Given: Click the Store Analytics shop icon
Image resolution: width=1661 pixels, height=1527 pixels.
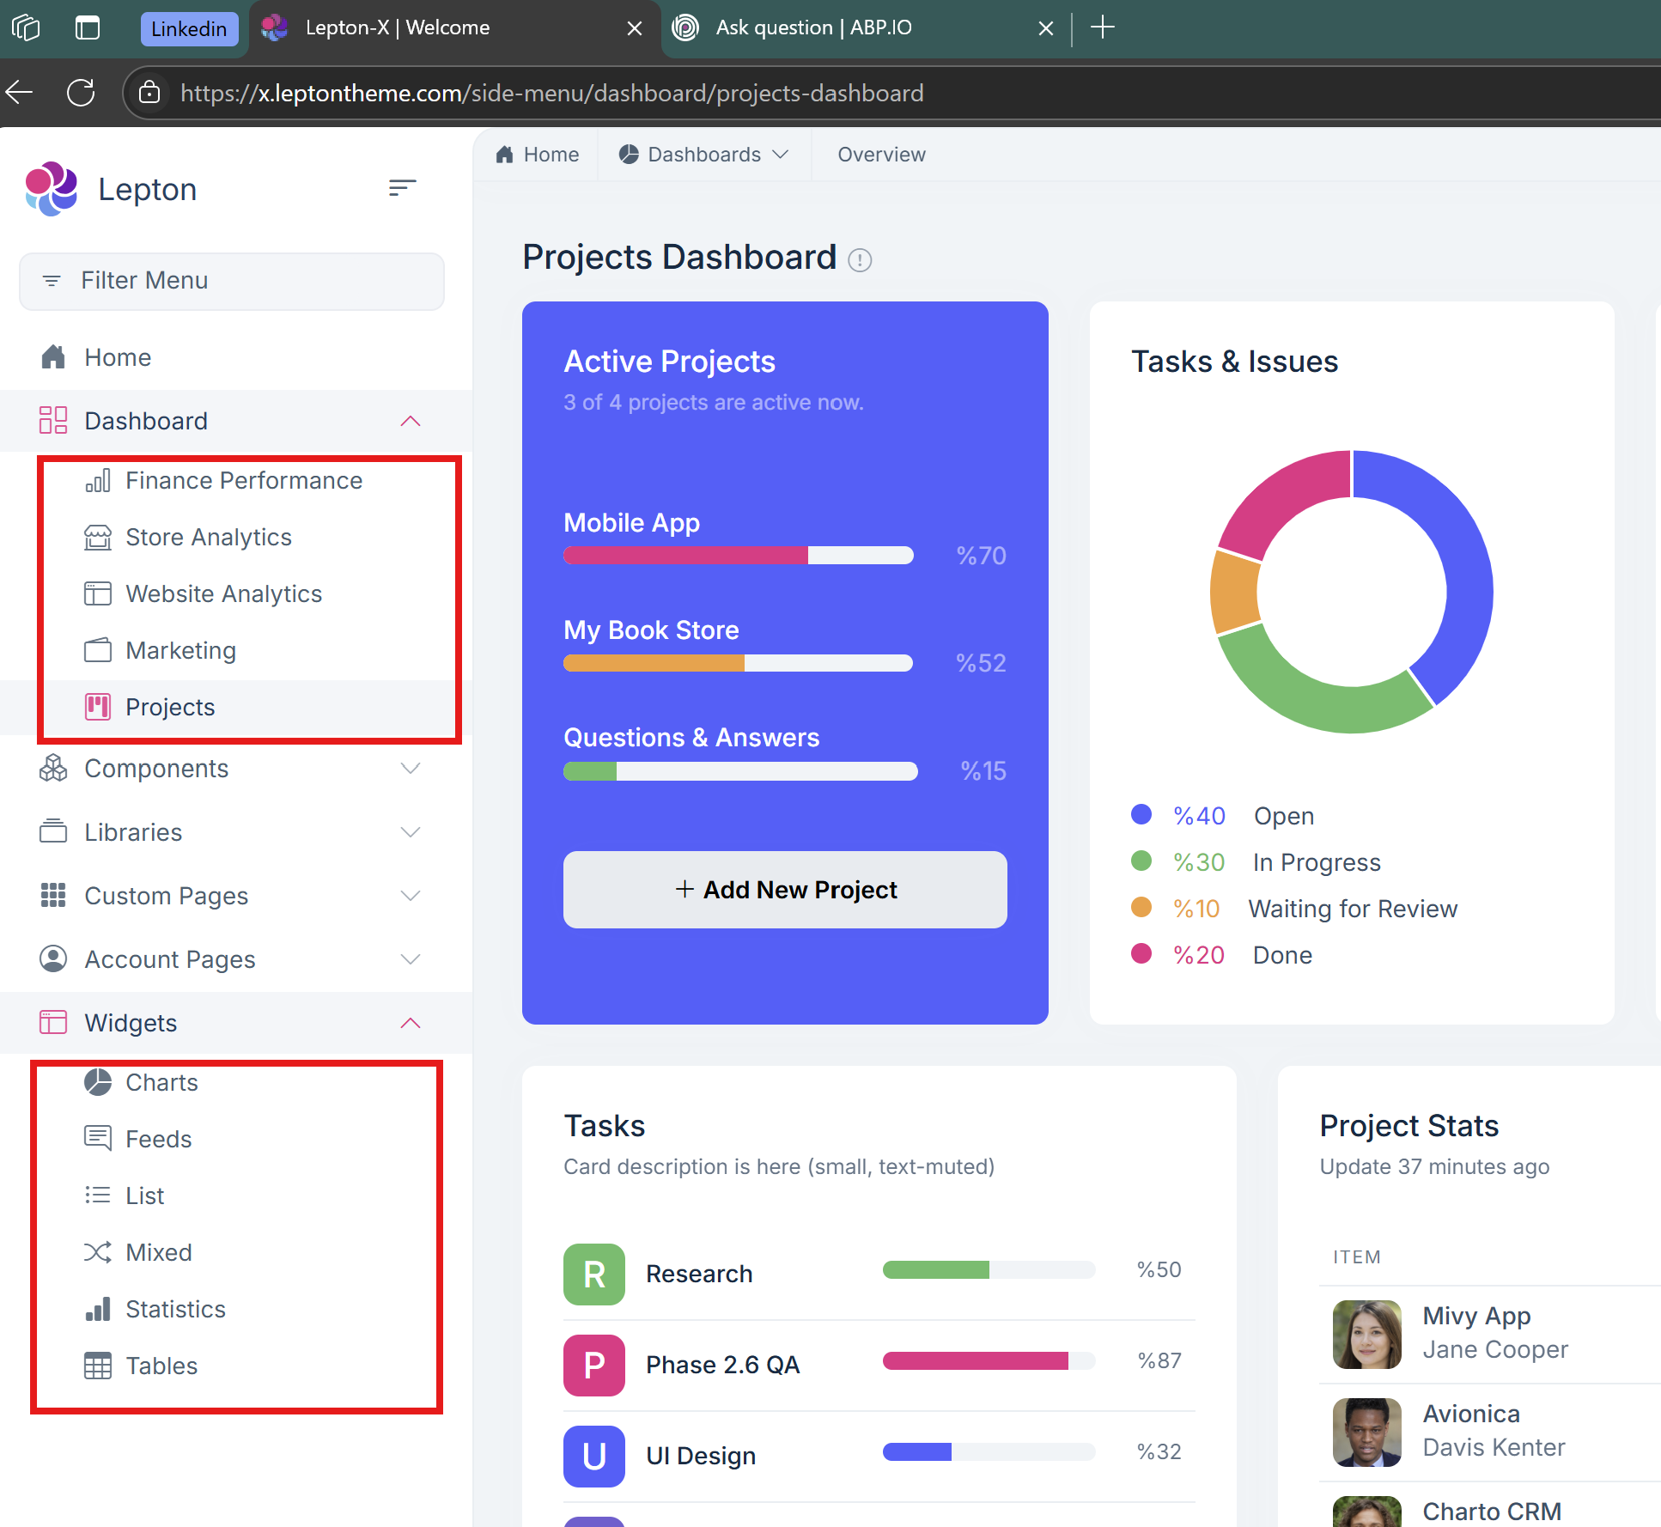Looking at the screenshot, I should [98, 538].
